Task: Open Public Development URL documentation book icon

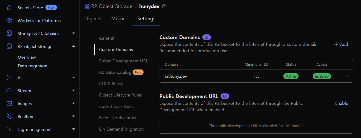Action: tap(225, 96)
